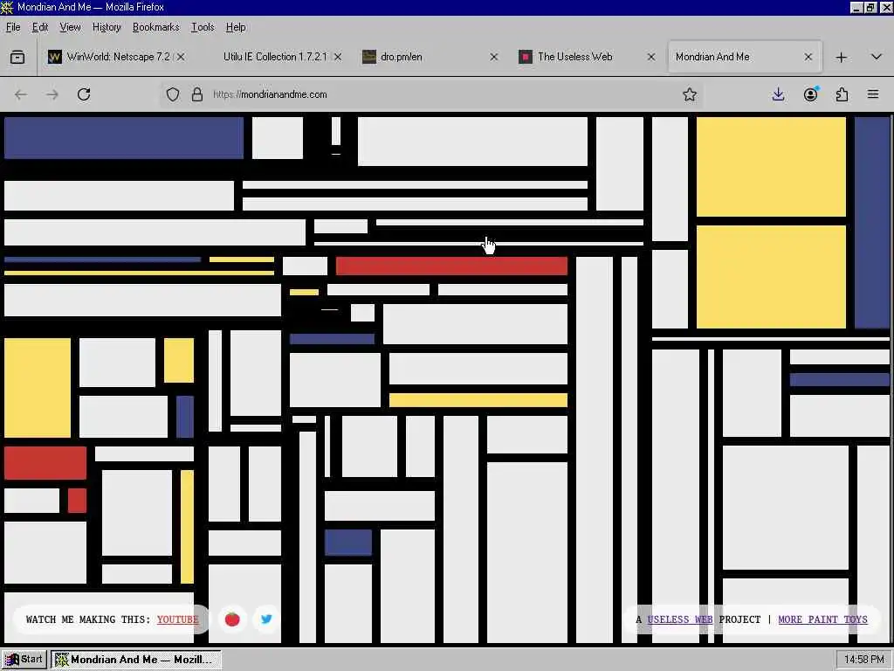Go forward with the arrow button
Viewport: 894px width, 671px height.
coord(52,94)
